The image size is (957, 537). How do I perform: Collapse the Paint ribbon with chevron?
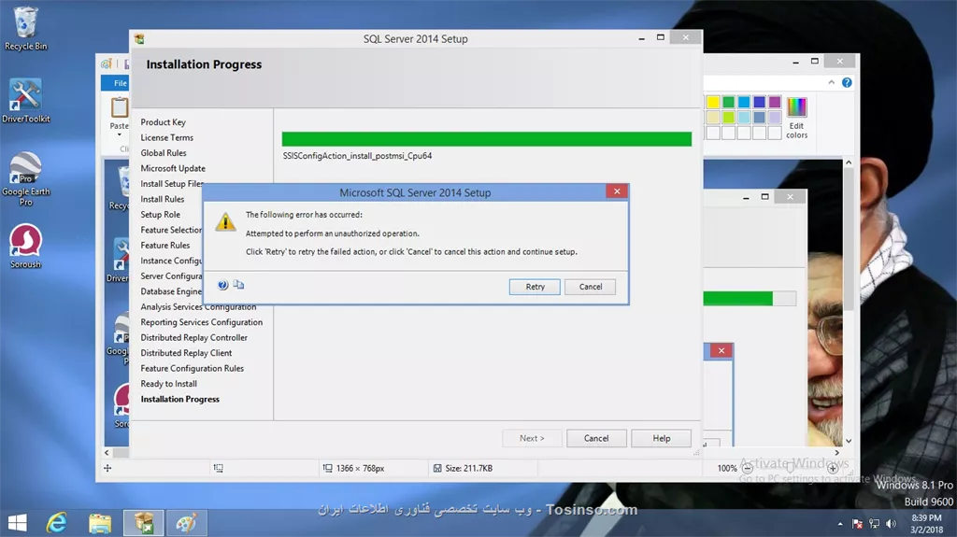pyautogui.click(x=831, y=82)
